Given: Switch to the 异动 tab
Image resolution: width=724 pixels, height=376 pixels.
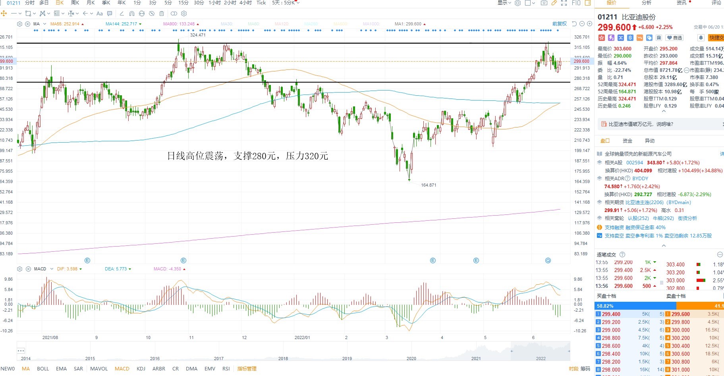Looking at the screenshot, I should (650, 141).
